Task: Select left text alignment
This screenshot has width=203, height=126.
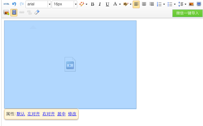Action: pyautogui.click(x=136, y=4)
